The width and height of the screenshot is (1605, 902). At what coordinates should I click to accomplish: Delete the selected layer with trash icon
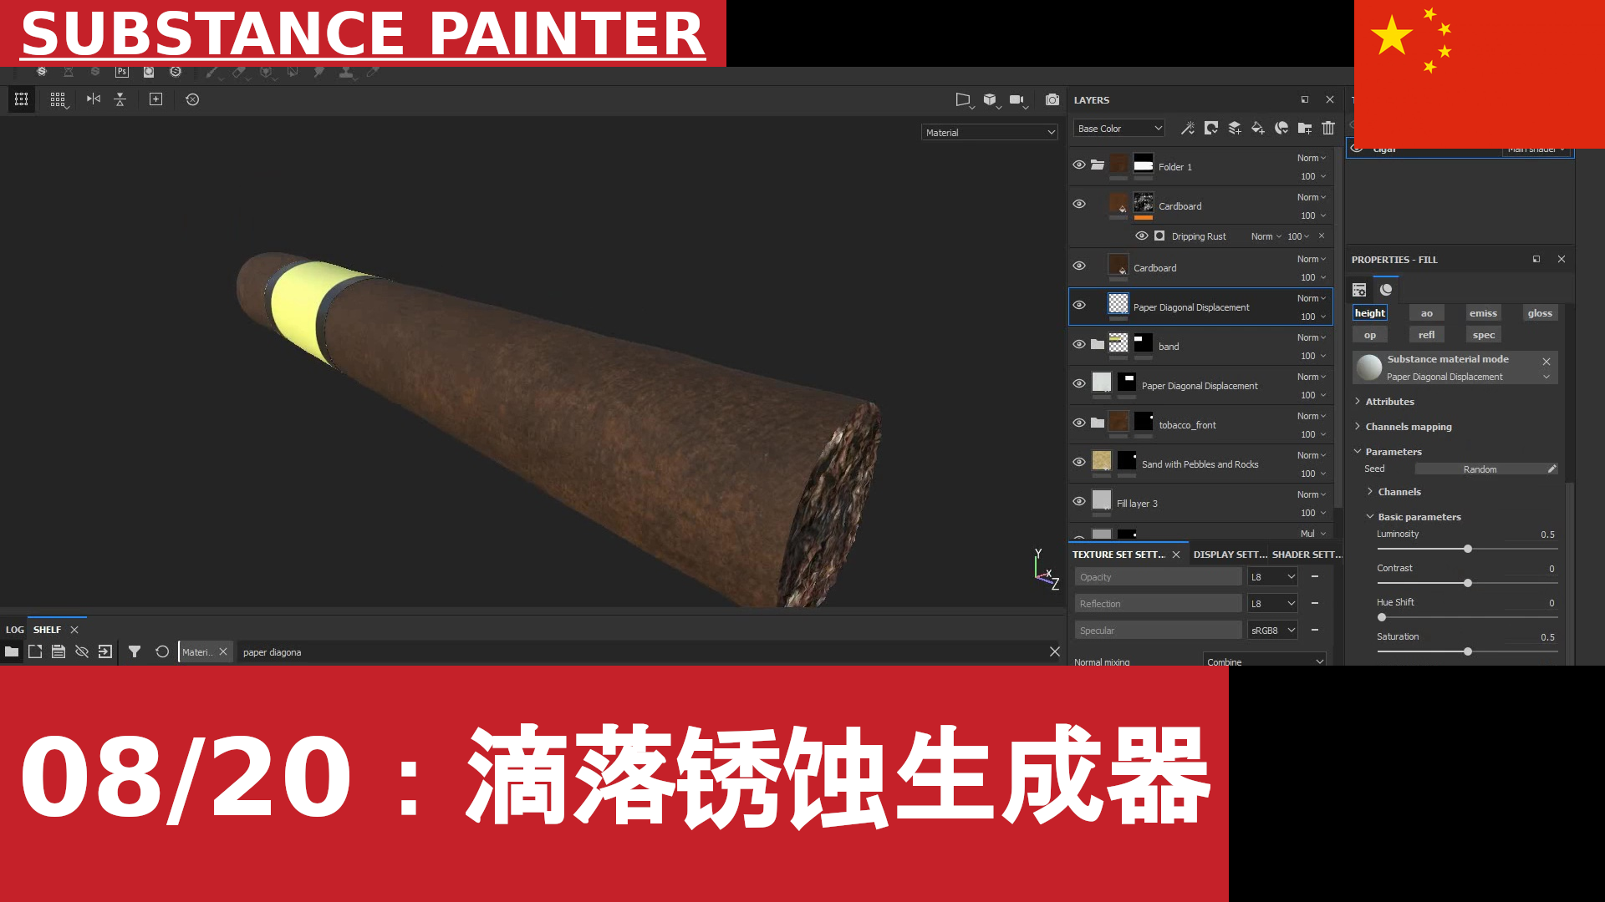click(1328, 128)
